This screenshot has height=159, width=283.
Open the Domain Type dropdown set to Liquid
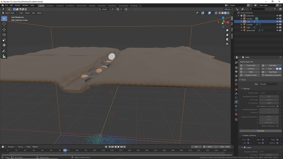pyautogui.click(x=269, y=93)
